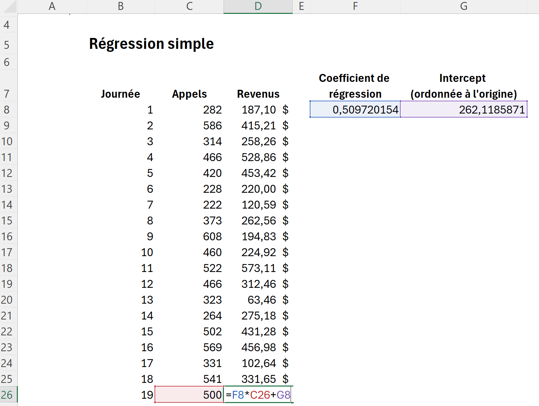The width and height of the screenshot is (539, 406).
Task: Select the Régression simple title cell
Action: (151, 44)
